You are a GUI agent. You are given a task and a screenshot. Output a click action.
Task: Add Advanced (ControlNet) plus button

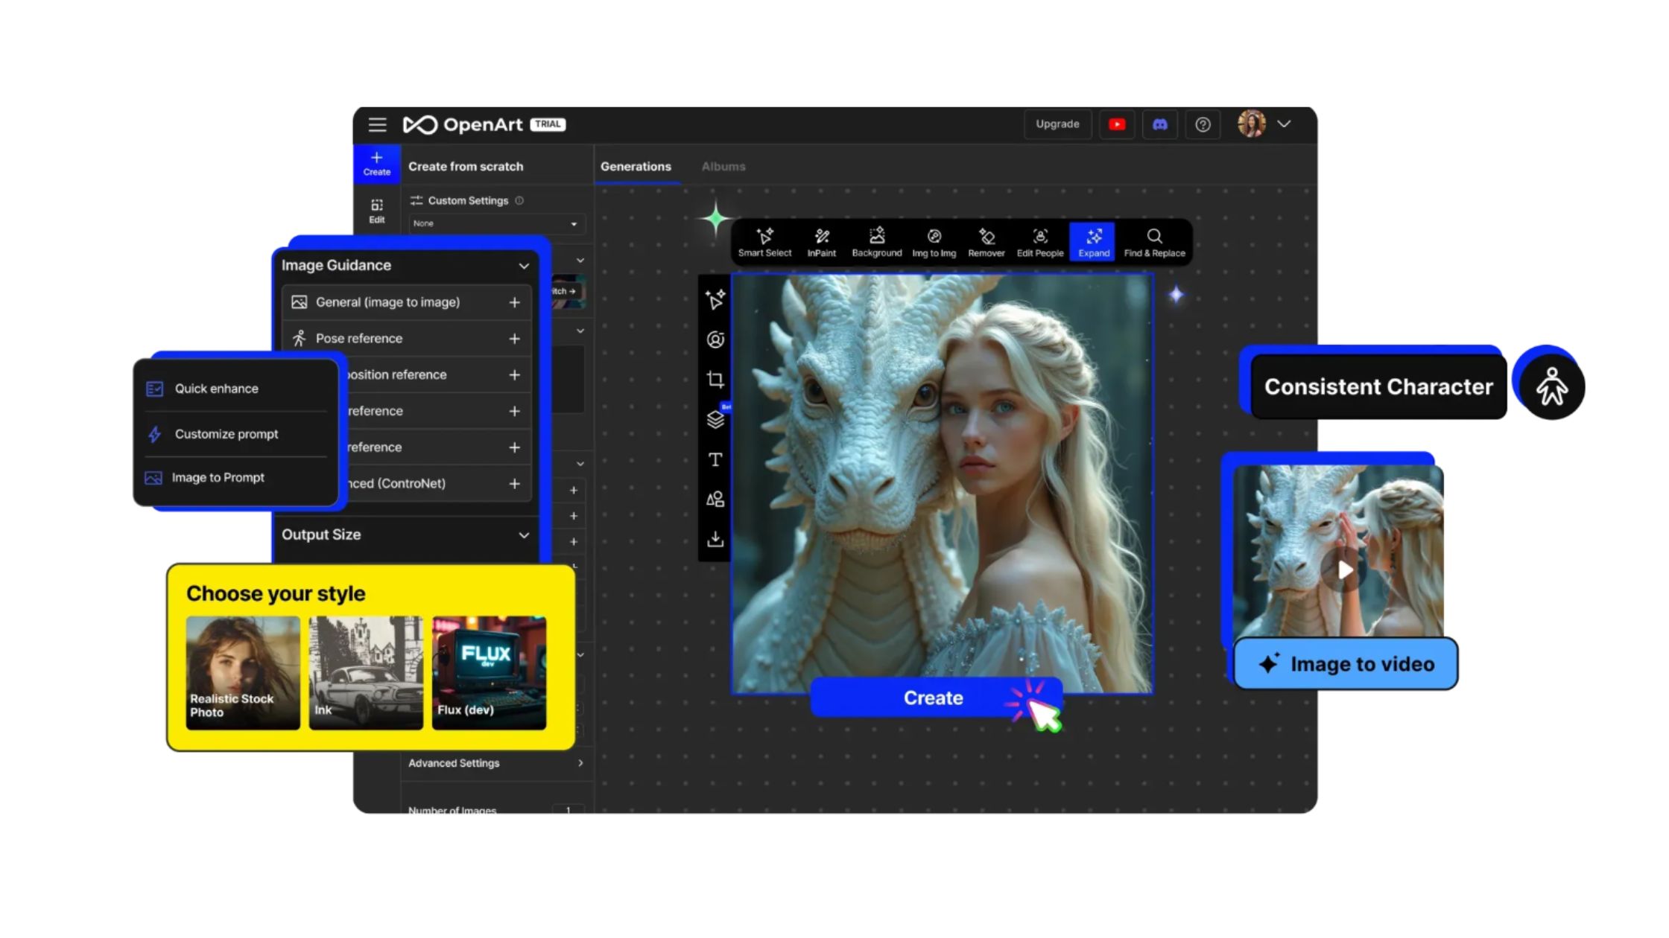(x=514, y=484)
